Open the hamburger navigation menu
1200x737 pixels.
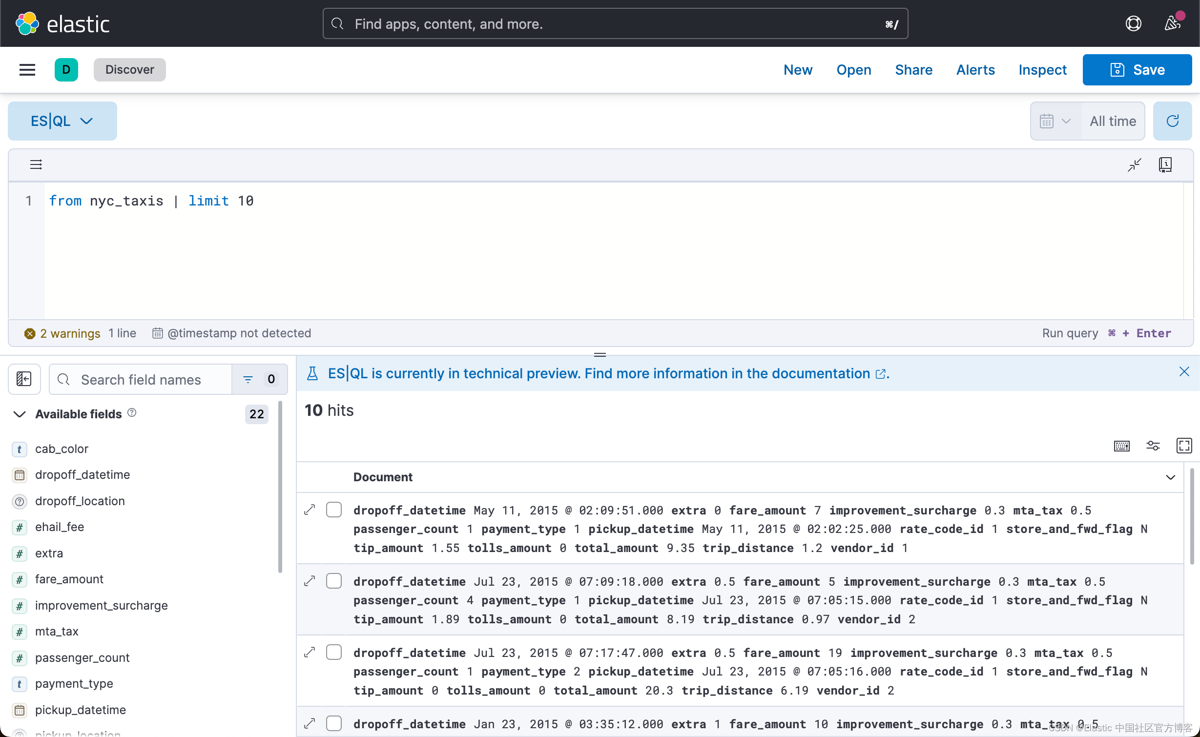coord(27,69)
